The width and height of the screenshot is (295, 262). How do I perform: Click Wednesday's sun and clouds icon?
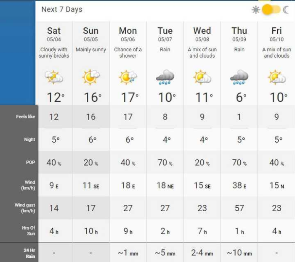tap(202, 77)
